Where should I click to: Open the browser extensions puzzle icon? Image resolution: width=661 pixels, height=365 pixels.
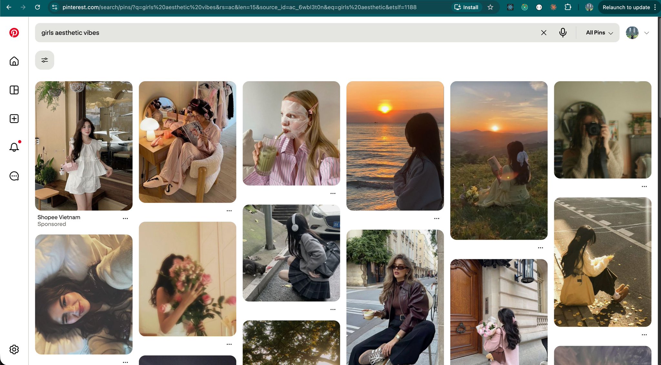(568, 7)
